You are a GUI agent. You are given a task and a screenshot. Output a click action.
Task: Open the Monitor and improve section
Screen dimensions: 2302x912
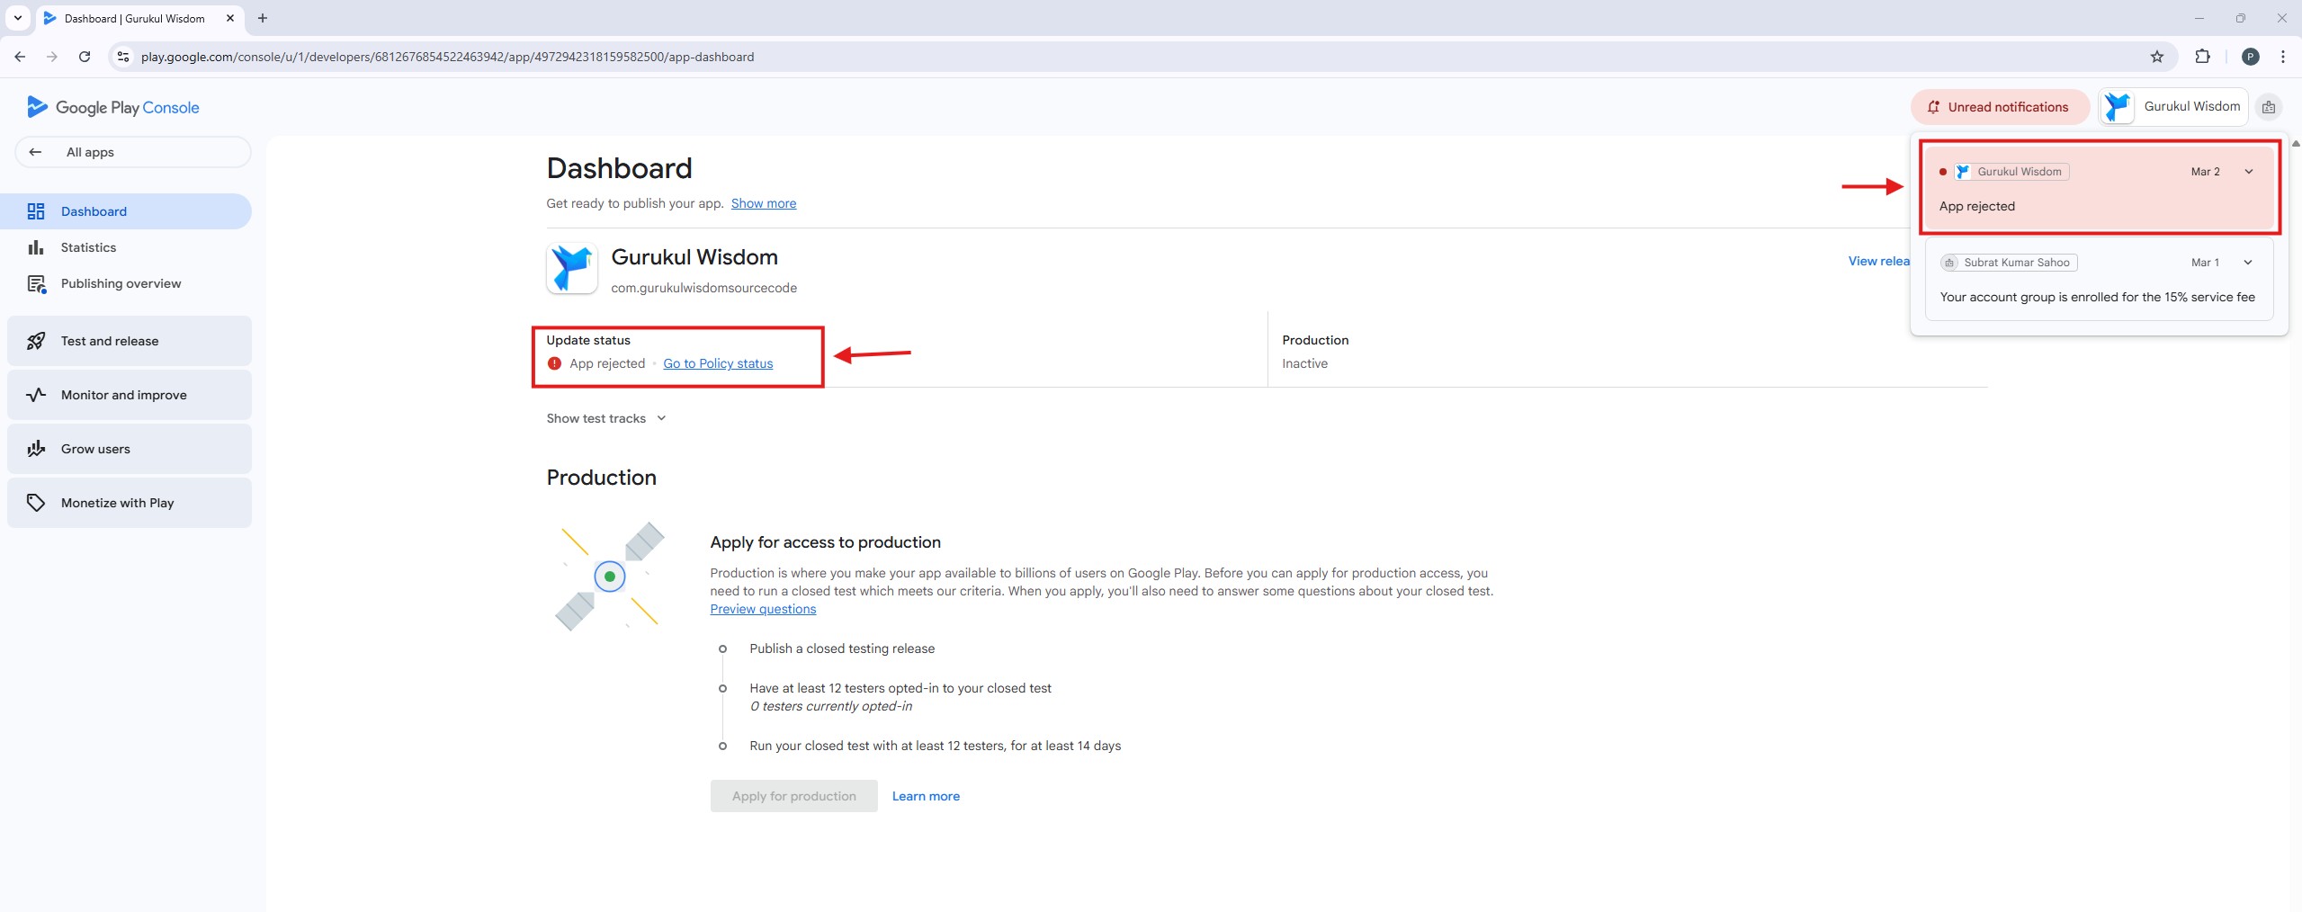tap(124, 395)
